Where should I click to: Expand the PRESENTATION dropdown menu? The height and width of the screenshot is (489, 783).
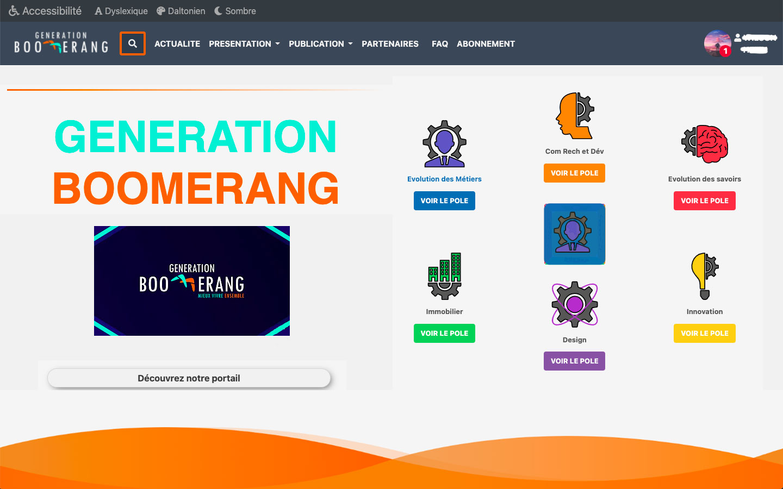(x=244, y=43)
